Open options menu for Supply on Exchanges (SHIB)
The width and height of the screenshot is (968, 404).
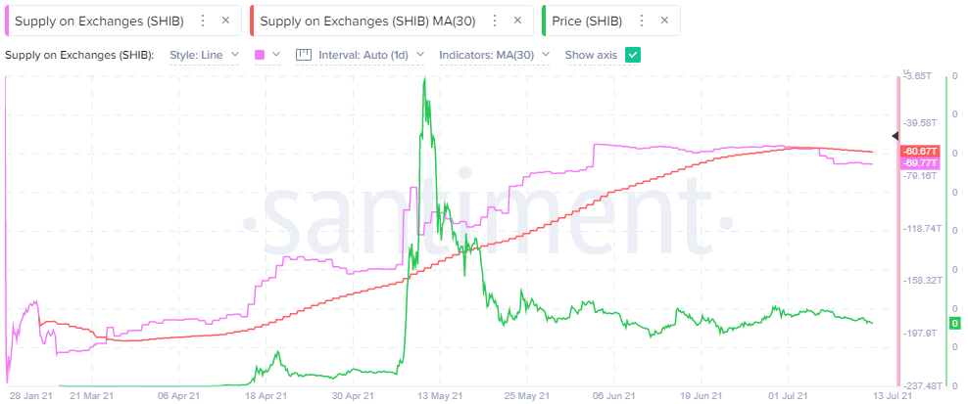click(x=203, y=20)
